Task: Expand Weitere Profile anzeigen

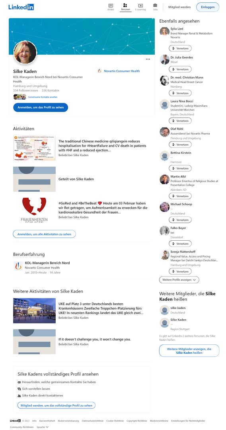Action: [179, 280]
